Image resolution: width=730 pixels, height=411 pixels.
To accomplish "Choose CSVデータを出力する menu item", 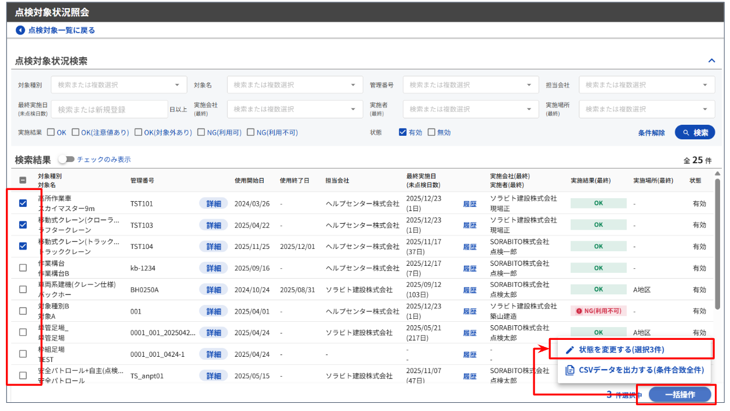I will [641, 370].
